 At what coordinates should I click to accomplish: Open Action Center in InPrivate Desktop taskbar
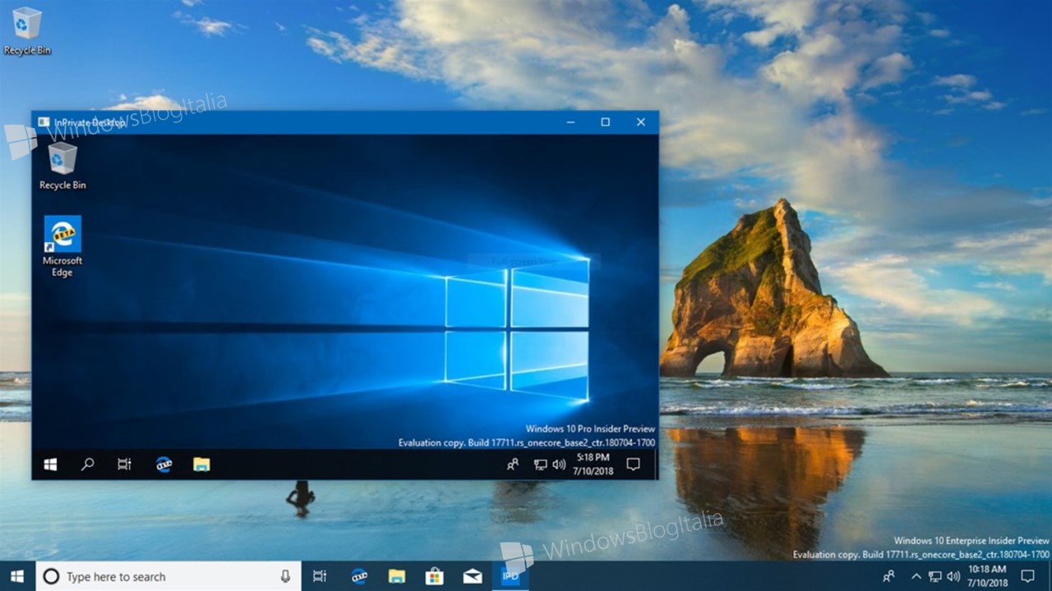pyautogui.click(x=633, y=465)
